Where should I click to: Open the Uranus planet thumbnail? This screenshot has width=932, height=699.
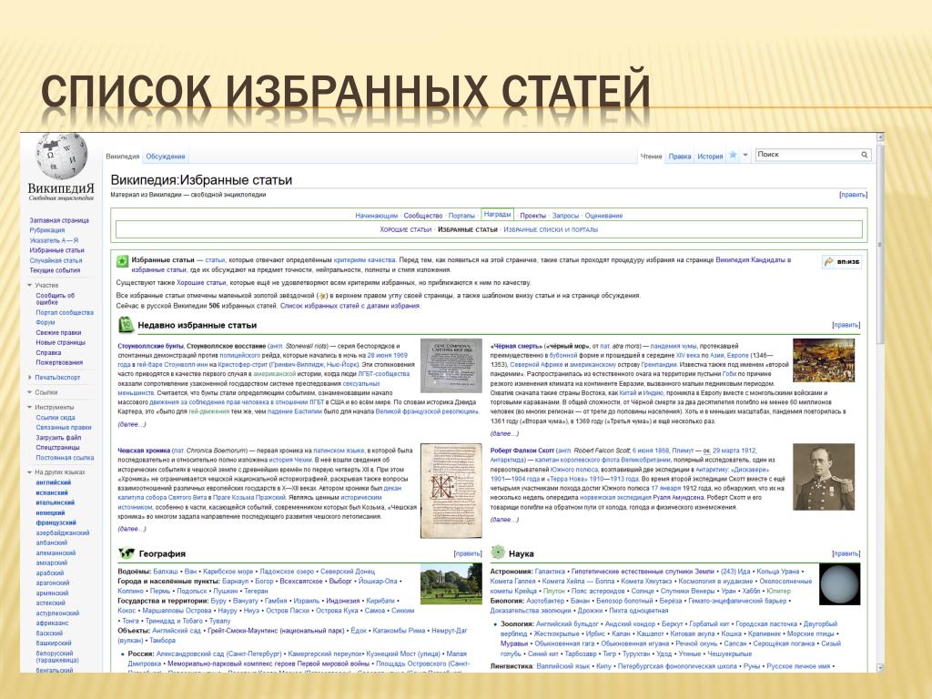(839, 585)
